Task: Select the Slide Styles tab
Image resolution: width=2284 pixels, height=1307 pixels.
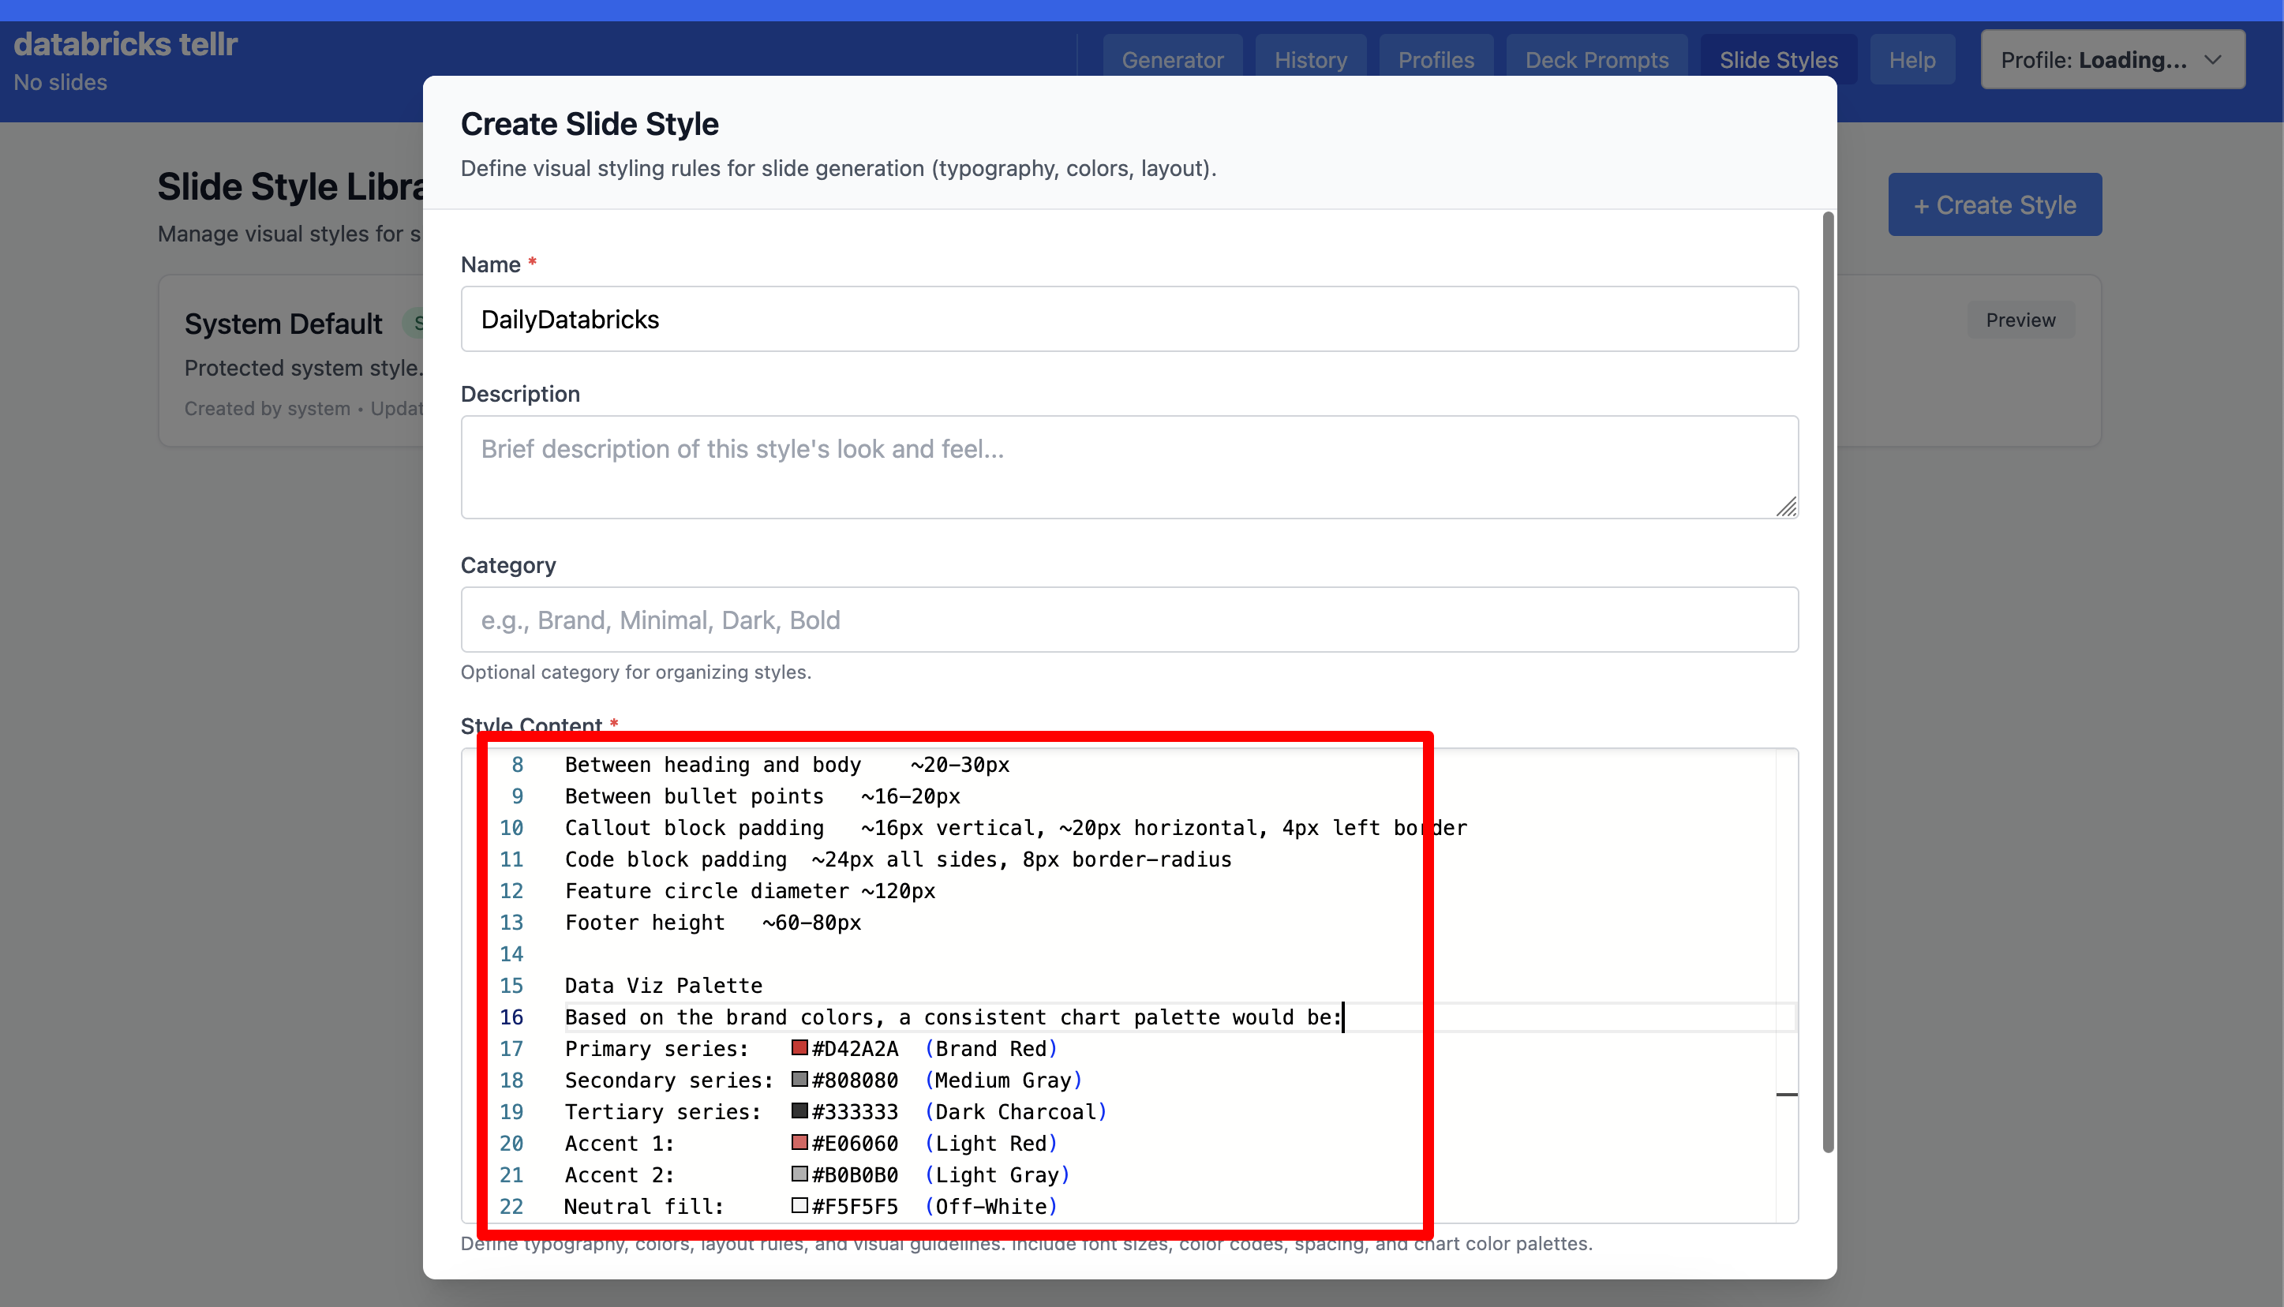Action: (x=1778, y=59)
